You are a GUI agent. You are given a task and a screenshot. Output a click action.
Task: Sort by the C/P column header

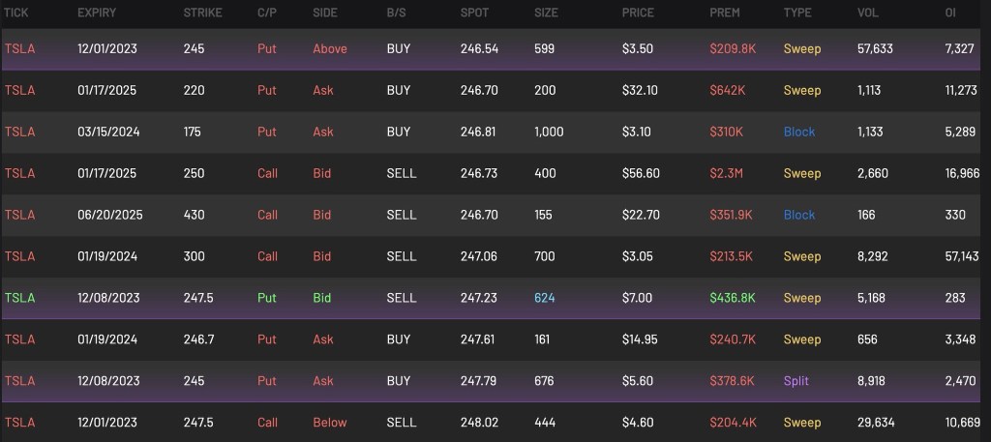tap(266, 13)
